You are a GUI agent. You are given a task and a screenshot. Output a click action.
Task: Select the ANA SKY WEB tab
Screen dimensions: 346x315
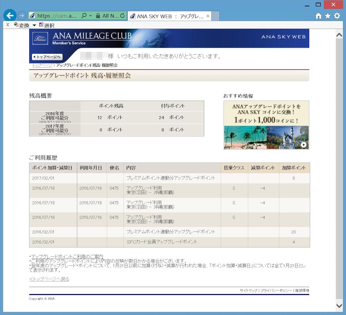pyautogui.click(x=170, y=16)
